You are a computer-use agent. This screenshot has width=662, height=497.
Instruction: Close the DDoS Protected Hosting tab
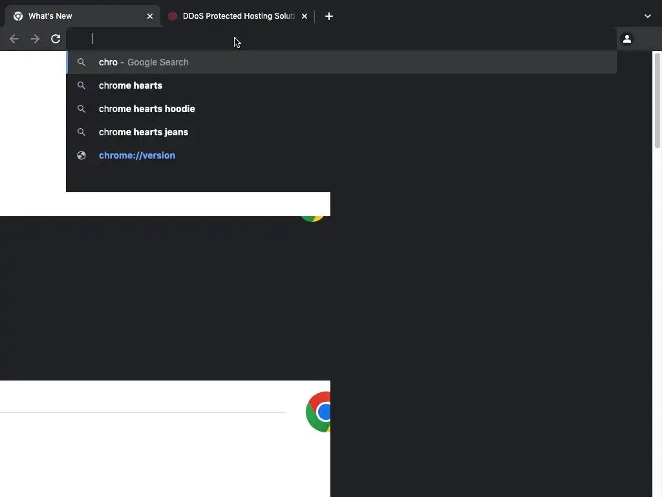(x=304, y=16)
